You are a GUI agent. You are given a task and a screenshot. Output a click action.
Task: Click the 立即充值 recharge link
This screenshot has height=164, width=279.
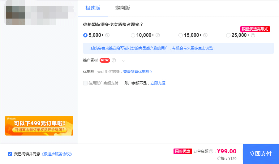pos(158,83)
